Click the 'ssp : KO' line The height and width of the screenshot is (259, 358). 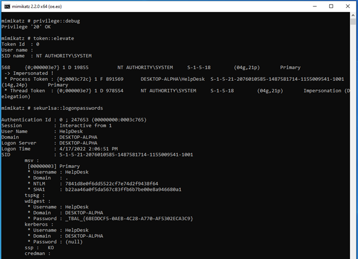pyautogui.click(x=39, y=248)
